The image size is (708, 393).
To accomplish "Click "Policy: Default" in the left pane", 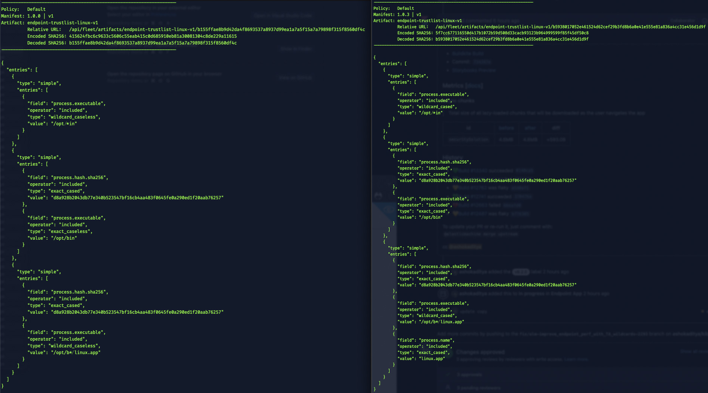I will (23, 9).
